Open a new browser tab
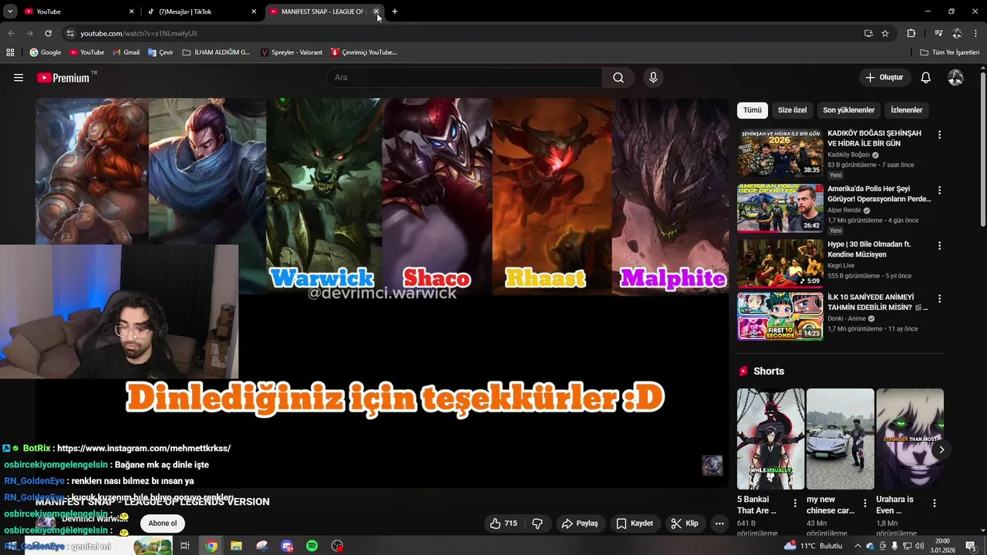987x555 pixels. point(395,12)
